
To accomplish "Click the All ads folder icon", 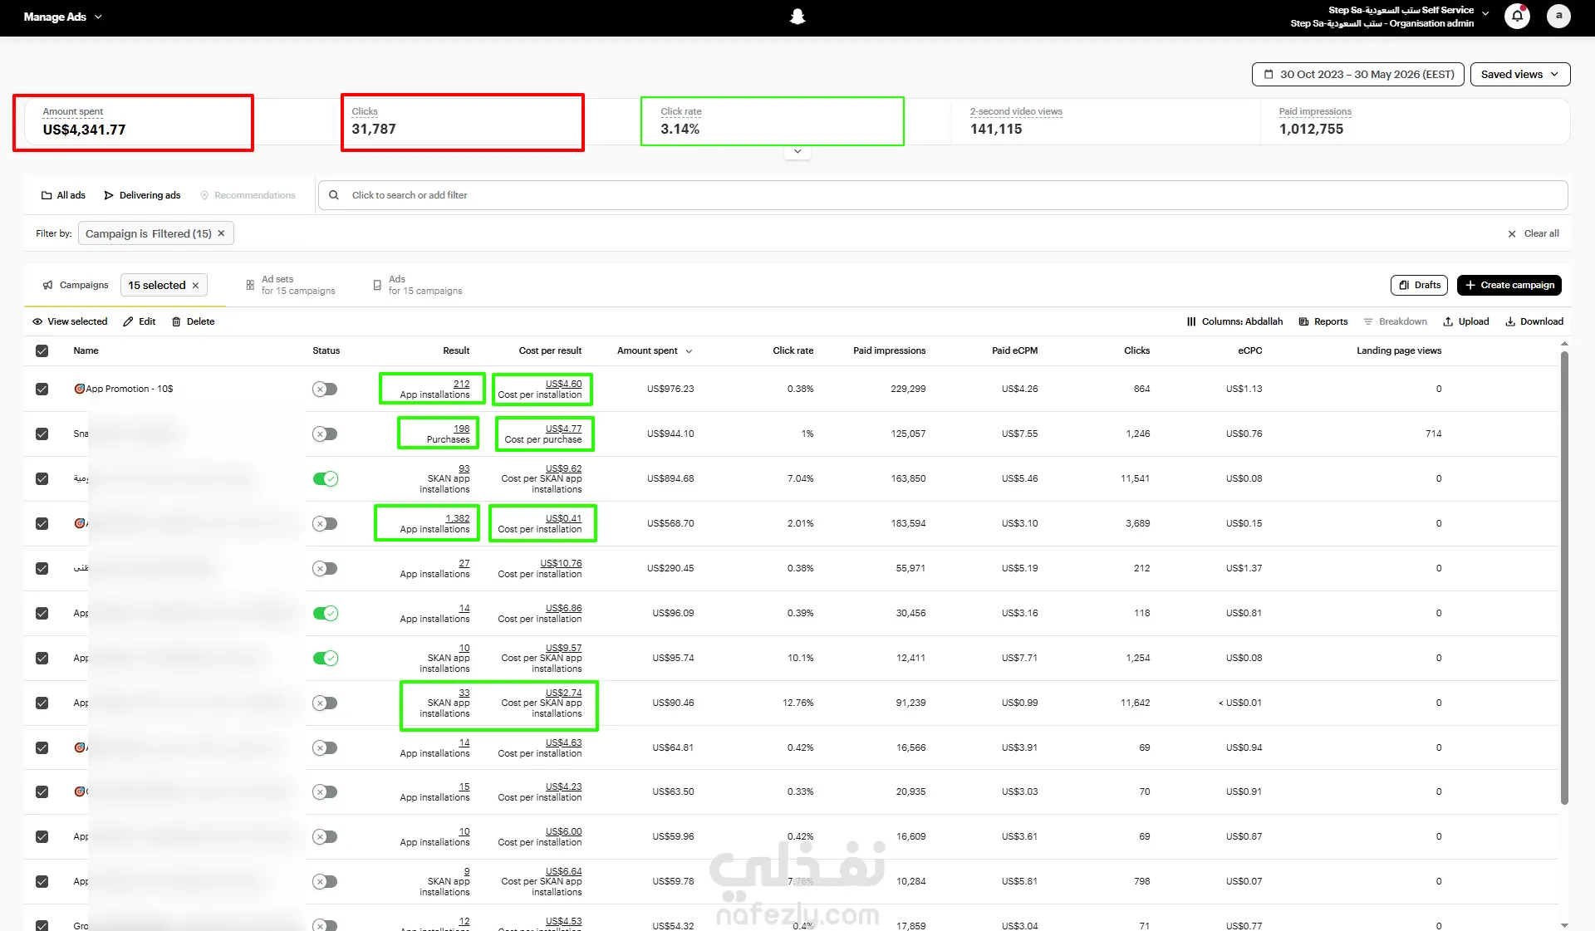I will pyautogui.click(x=47, y=195).
